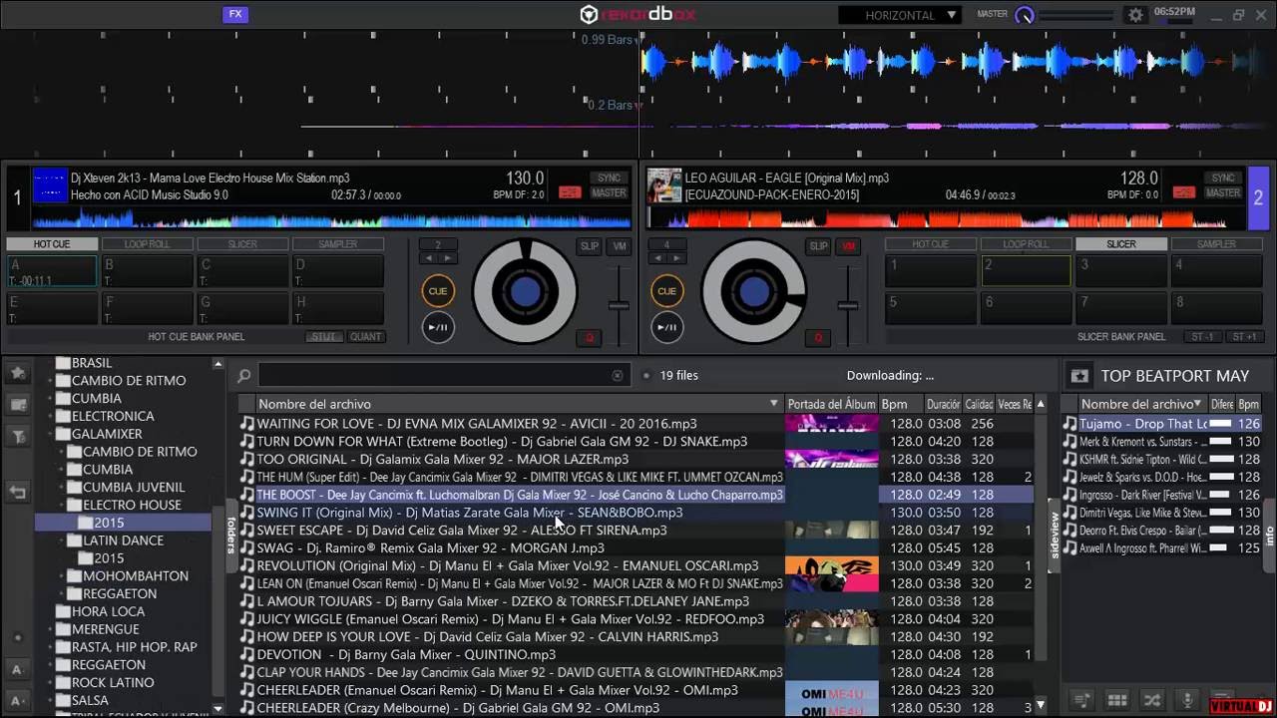Increase deck 2 loop size arrow
Viewport: 1277px width, 718px height.
(676, 258)
